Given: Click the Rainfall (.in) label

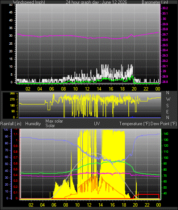Looking at the screenshot, I should click(11, 124).
